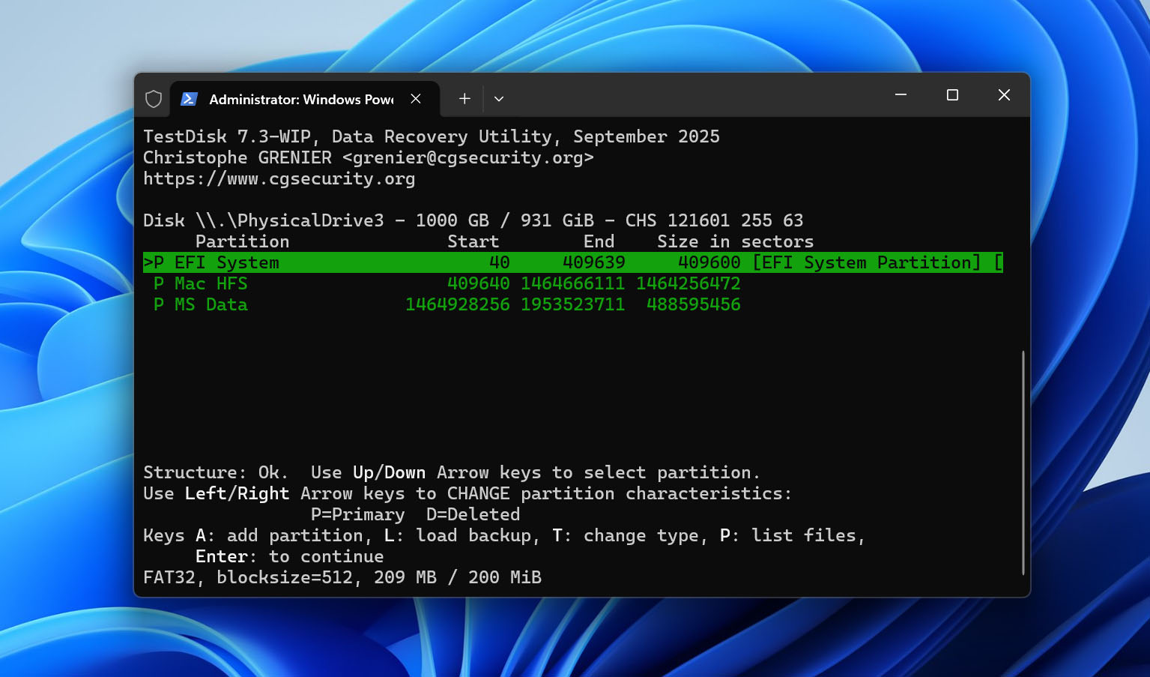The height and width of the screenshot is (677, 1150).
Task: Click the start sector value 409640
Action: tap(479, 283)
